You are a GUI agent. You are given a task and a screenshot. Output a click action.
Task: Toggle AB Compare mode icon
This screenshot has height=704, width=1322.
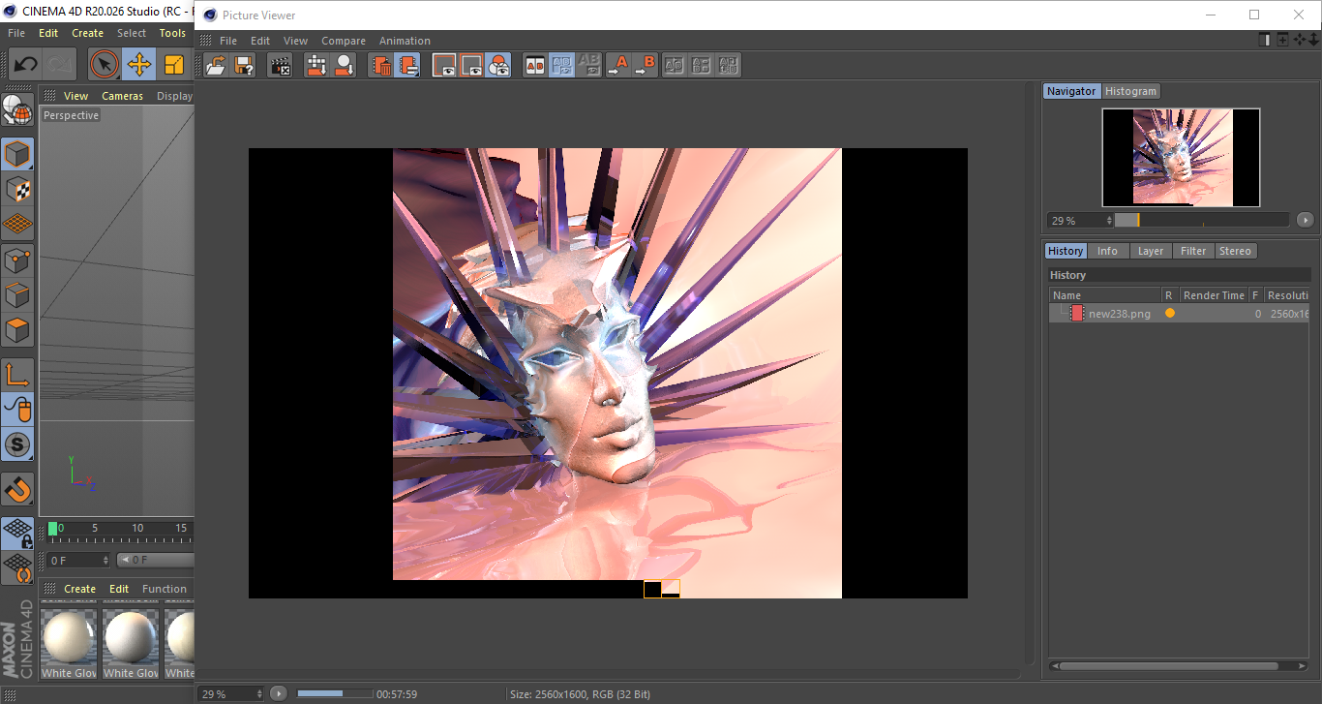click(x=534, y=65)
